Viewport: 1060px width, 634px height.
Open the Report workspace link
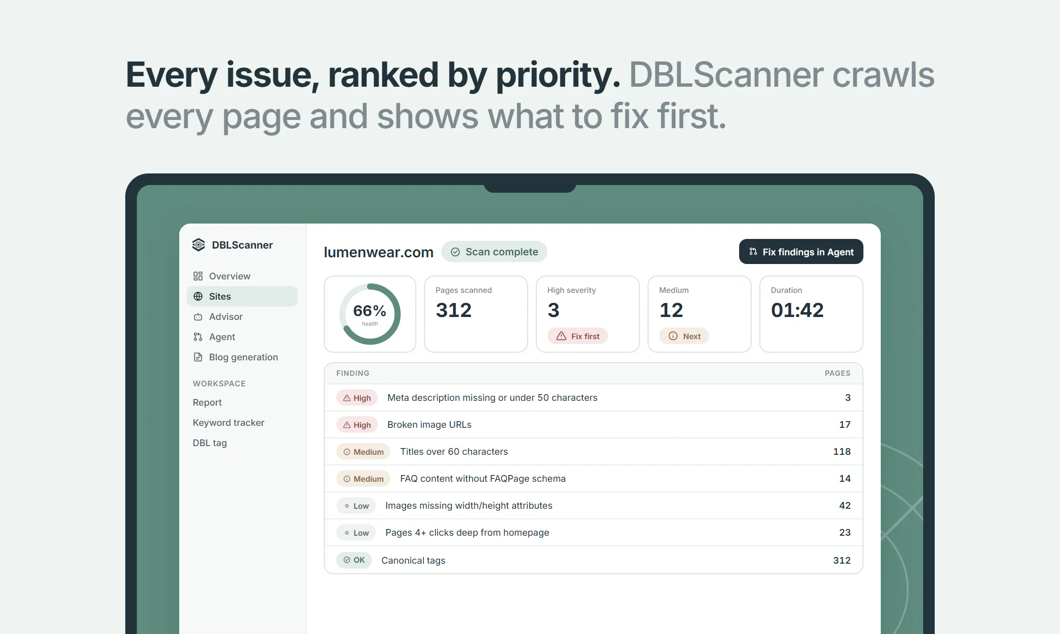tap(207, 402)
